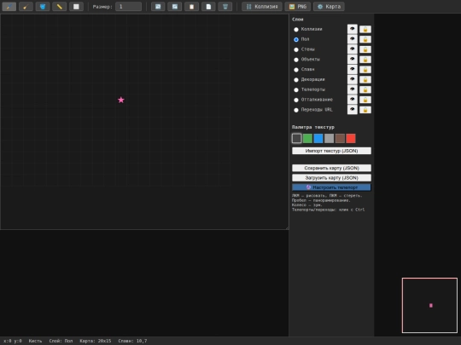
Task: Pick the brown texture swatch
Action: [x=340, y=138]
